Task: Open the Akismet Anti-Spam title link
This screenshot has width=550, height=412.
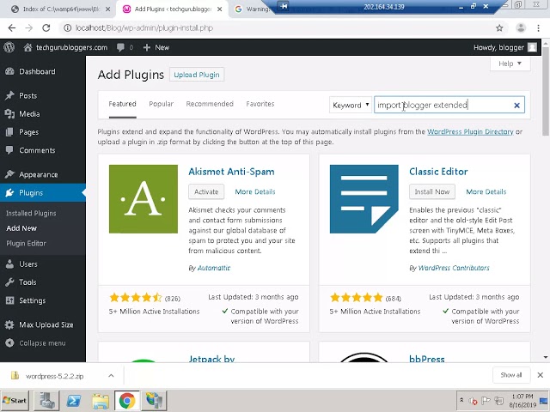Action: pyautogui.click(x=231, y=172)
